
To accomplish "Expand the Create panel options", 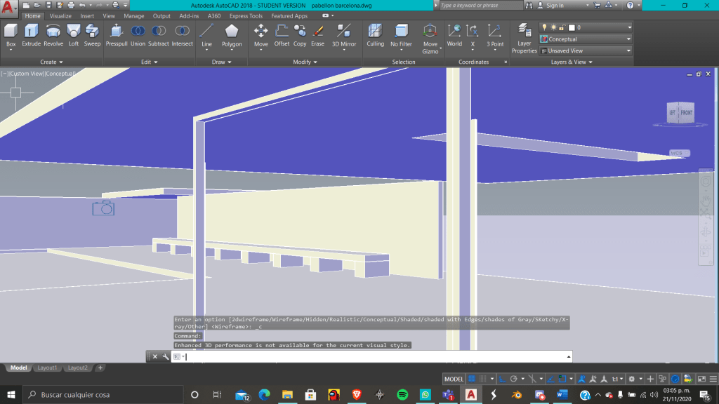I will click(x=51, y=62).
